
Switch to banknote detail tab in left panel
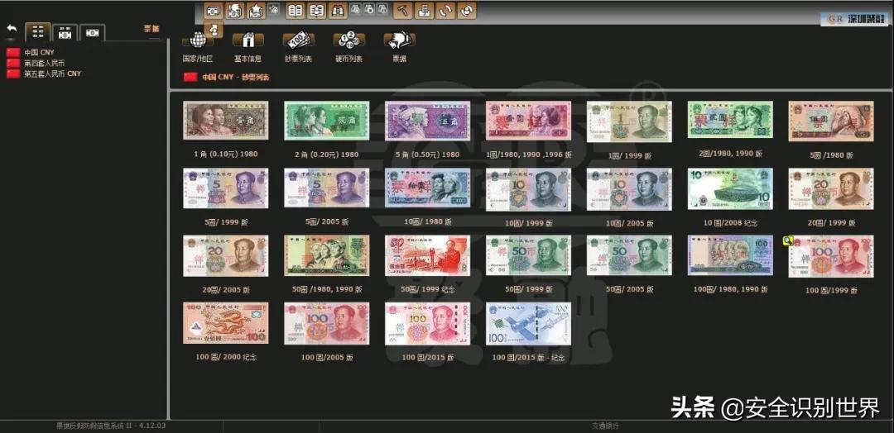tap(65, 33)
